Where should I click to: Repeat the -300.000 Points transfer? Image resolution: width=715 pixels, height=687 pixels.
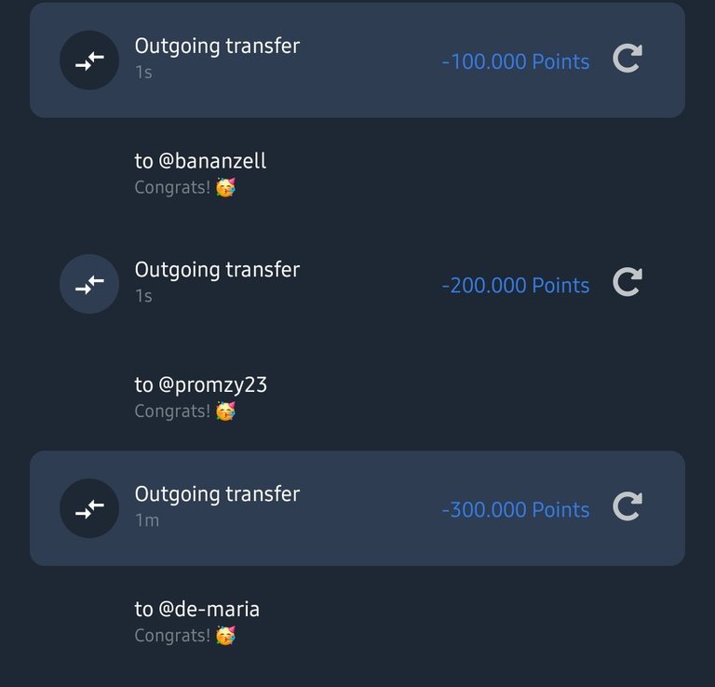point(627,506)
